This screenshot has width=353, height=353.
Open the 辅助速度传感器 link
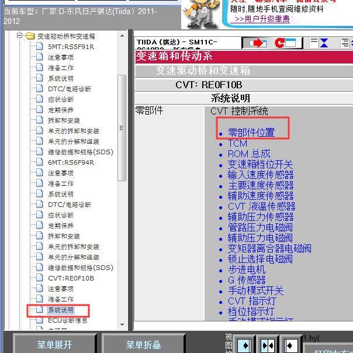pyautogui.click(x=261, y=196)
